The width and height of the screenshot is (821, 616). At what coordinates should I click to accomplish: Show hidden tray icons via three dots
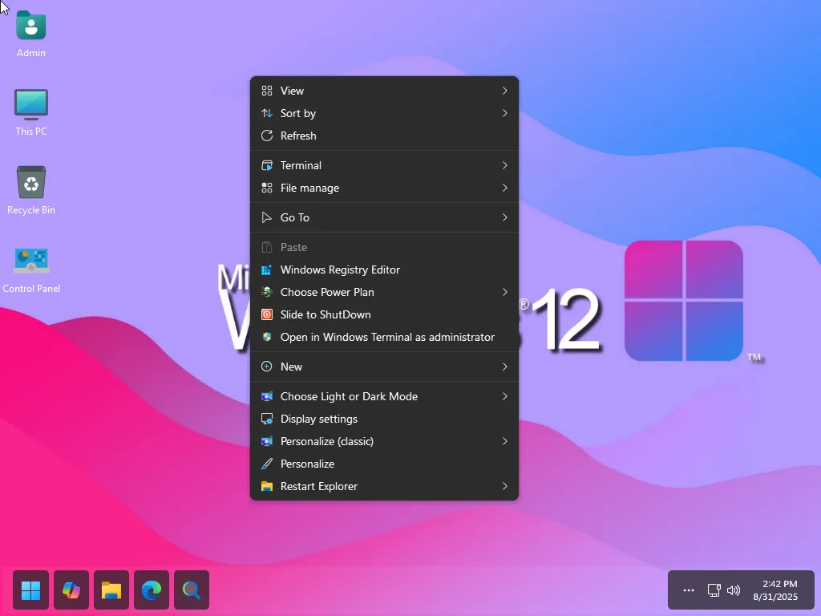[x=689, y=590]
